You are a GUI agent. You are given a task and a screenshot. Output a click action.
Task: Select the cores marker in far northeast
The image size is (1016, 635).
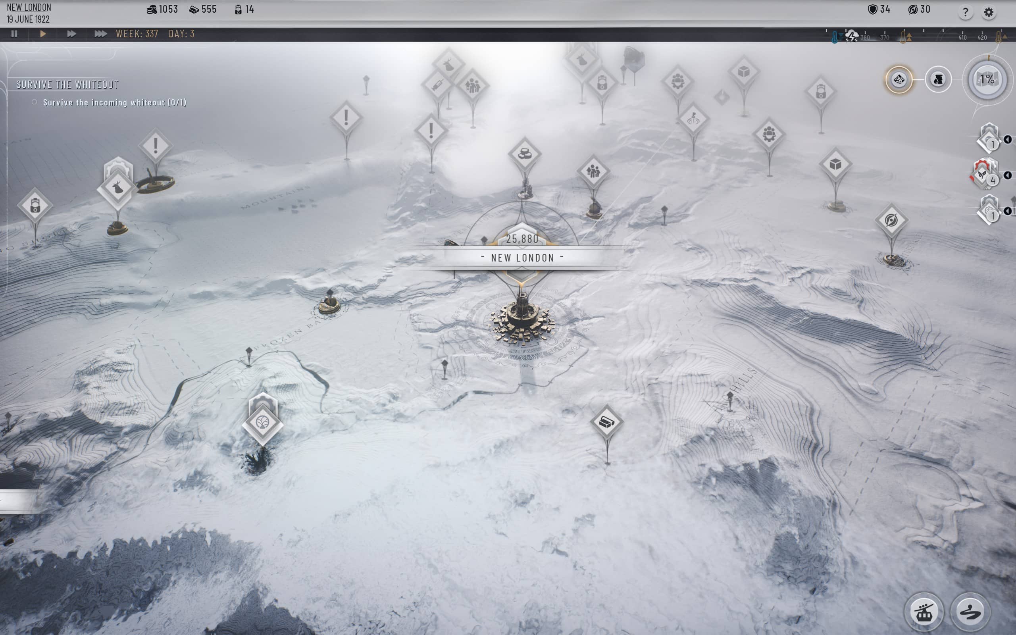click(x=820, y=92)
